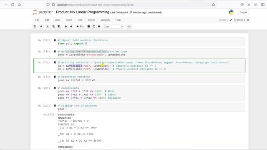Click the x2 = LpVariable code line
The width and height of the screenshot is (267, 150).
click(112, 69)
